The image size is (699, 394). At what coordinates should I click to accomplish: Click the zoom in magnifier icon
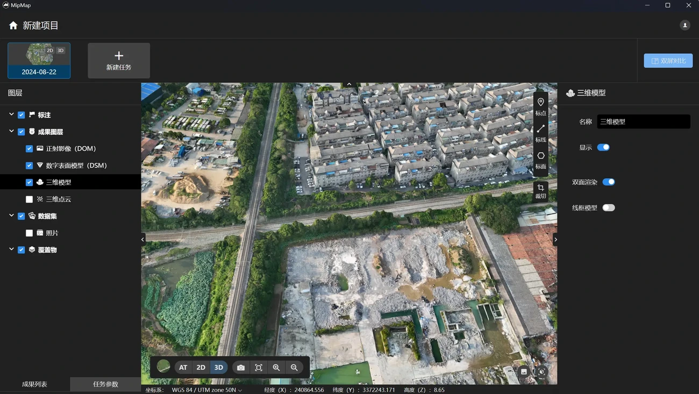(x=276, y=368)
